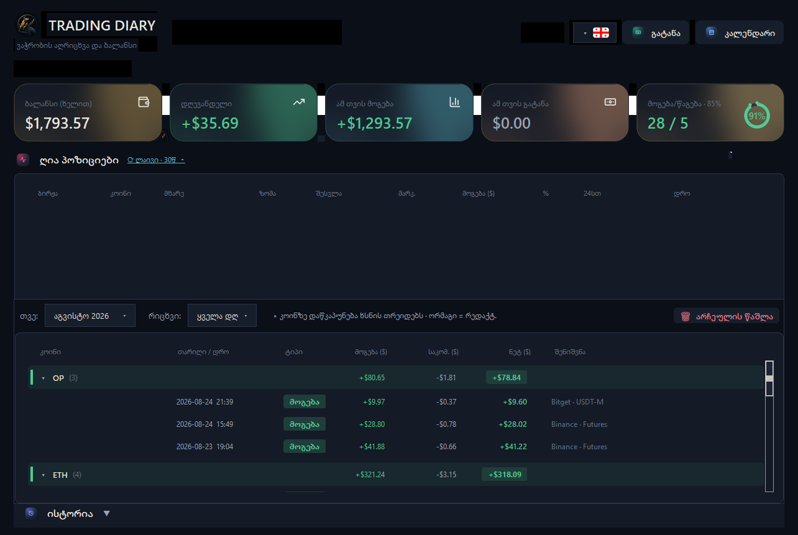The width and height of the screenshot is (798, 535).
Task: Click the $1,793.57 balance value
Action: [58, 123]
